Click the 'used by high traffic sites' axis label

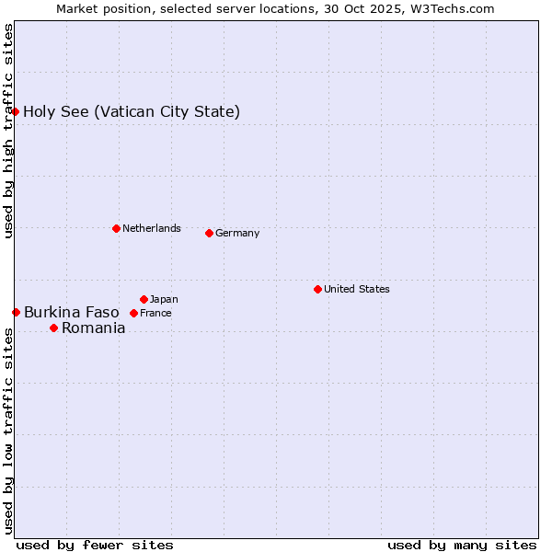click(8, 131)
